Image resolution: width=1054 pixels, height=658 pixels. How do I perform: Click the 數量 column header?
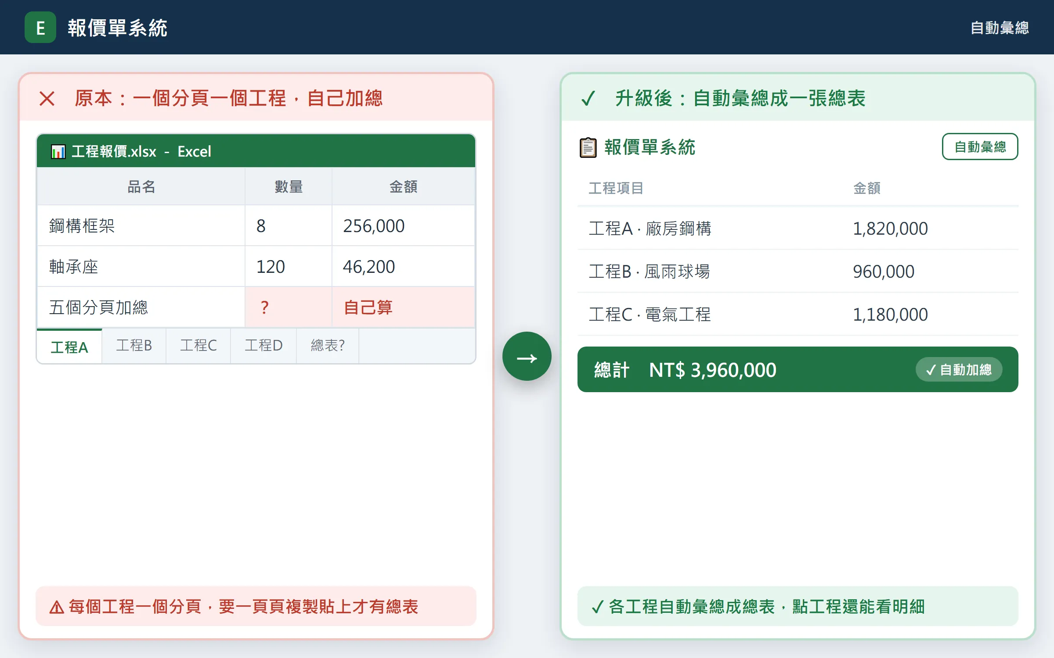(x=289, y=186)
